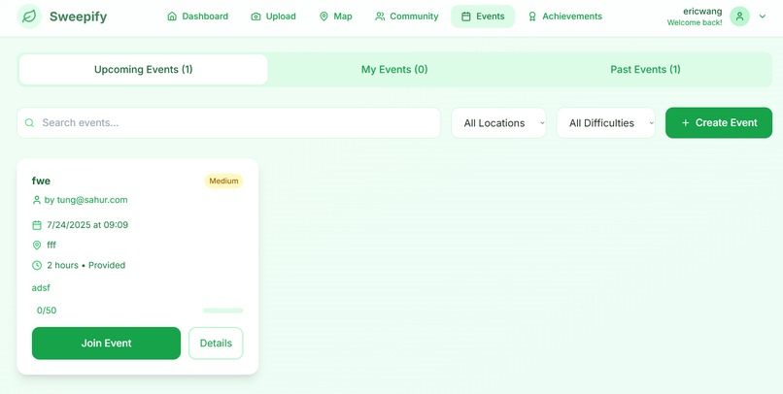This screenshot has height=394, width=783.
Task: Click the adsf event description
Action: click(41, 288)
